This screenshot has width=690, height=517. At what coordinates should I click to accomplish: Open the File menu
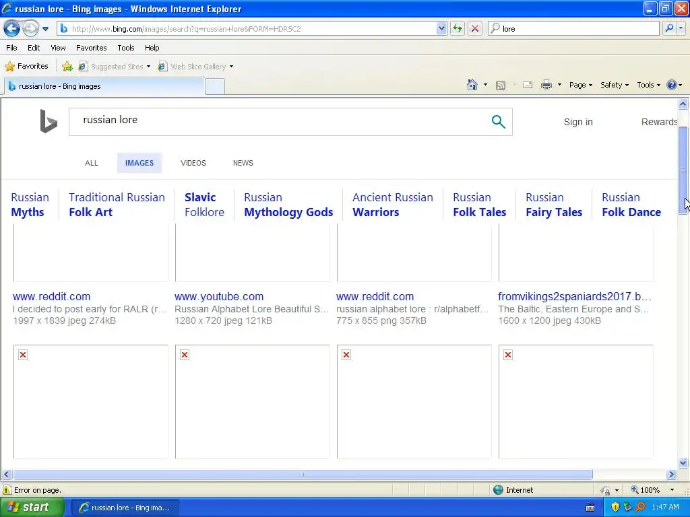[x=12, y=48]
